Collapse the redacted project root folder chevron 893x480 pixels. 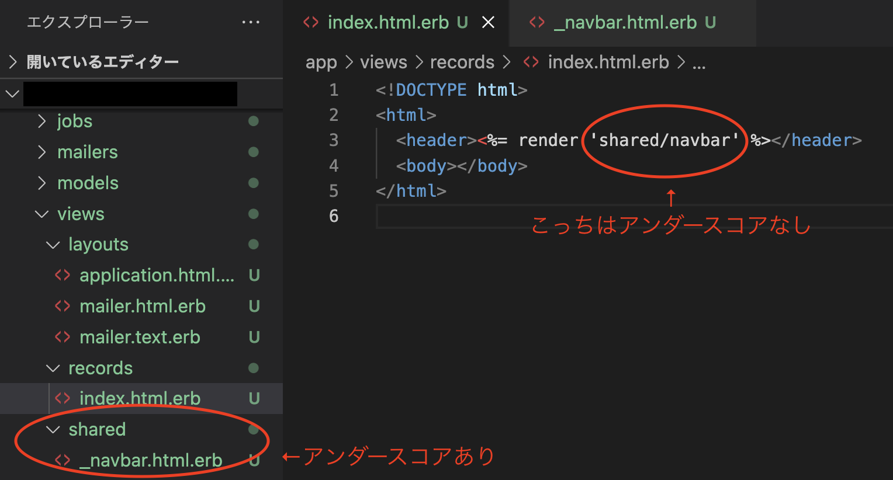click(x=12, y=93)
